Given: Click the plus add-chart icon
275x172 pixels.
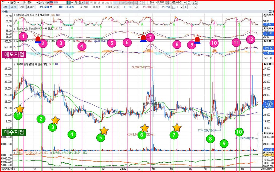Looking at the screenshot, I should click(186, 7).
